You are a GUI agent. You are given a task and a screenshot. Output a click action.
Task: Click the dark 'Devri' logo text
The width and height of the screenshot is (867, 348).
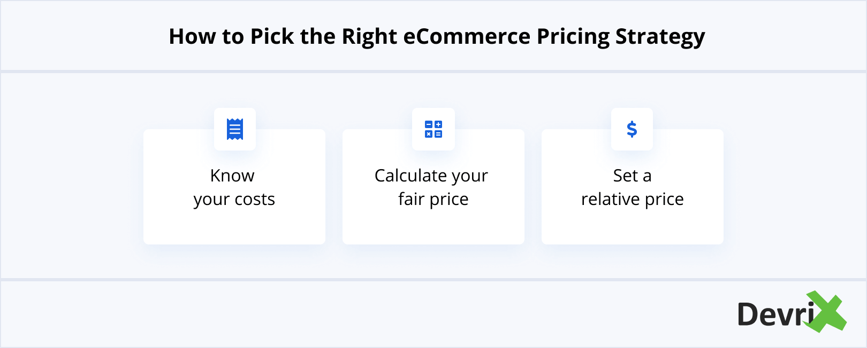tap(775, 314)
